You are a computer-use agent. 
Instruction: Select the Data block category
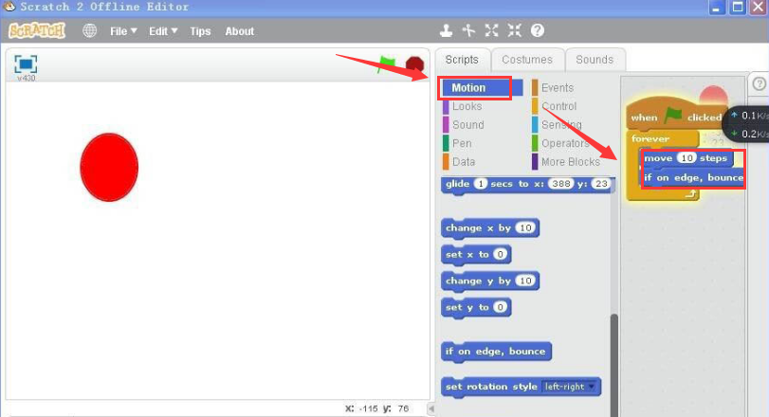point(459,162)
